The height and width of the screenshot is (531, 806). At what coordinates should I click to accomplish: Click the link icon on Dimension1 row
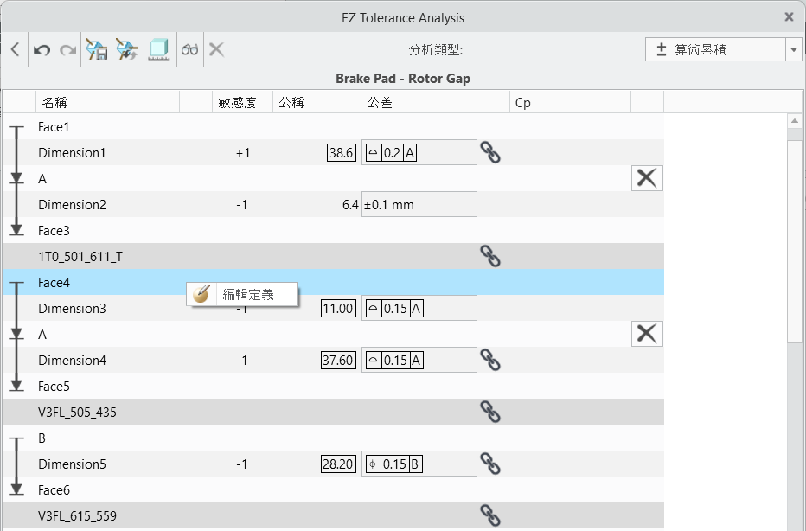coord(490,153)
